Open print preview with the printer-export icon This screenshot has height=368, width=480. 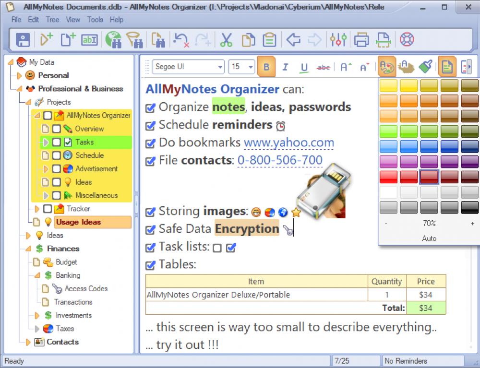click(383, 40)
